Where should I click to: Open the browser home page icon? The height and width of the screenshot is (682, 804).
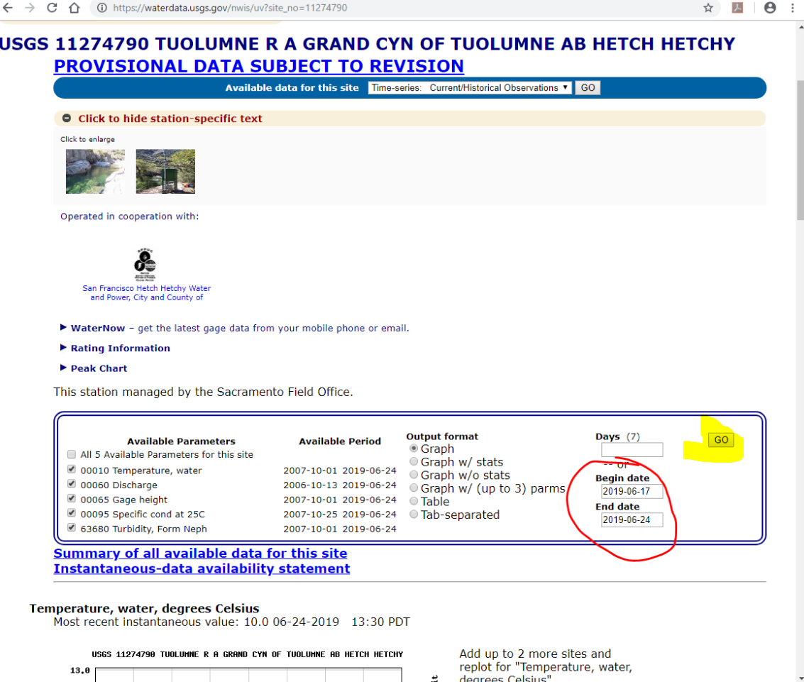tap(75, 8)
